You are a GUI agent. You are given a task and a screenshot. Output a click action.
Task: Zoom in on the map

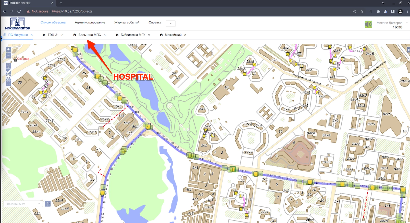(x=8, y=50)
